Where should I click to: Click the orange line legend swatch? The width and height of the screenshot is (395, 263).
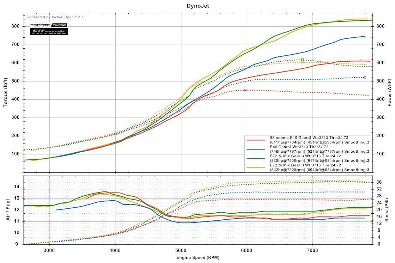pos(256,167)
